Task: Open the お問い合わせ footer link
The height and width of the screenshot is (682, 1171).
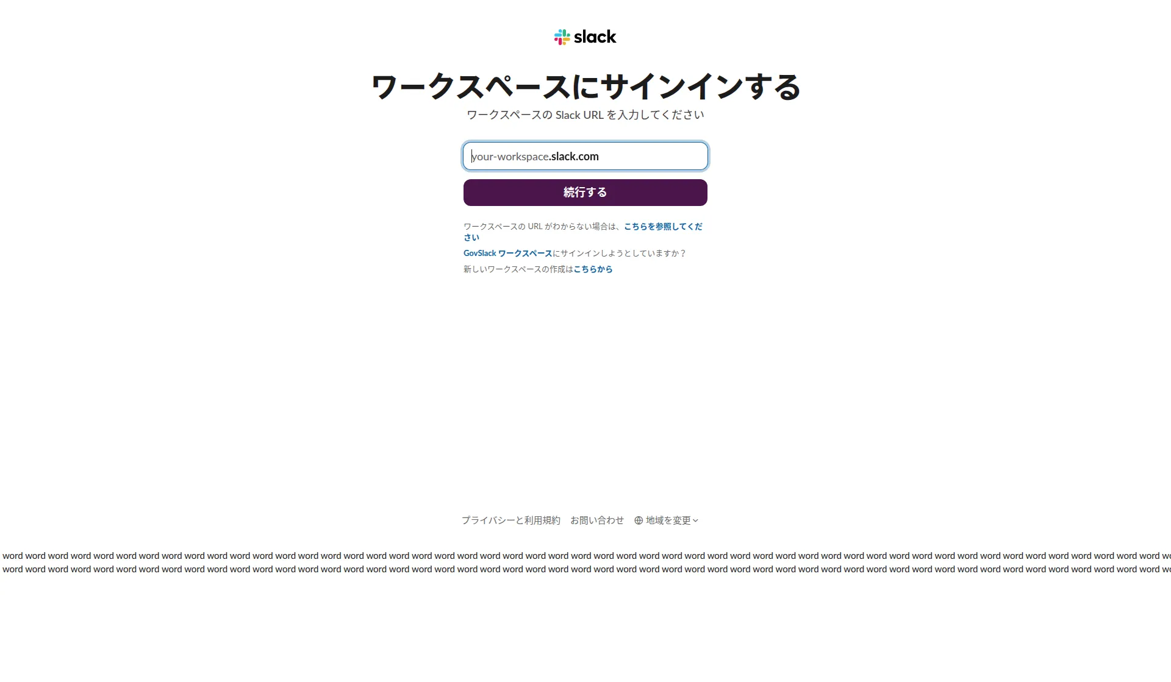Action: coord(597,520)
